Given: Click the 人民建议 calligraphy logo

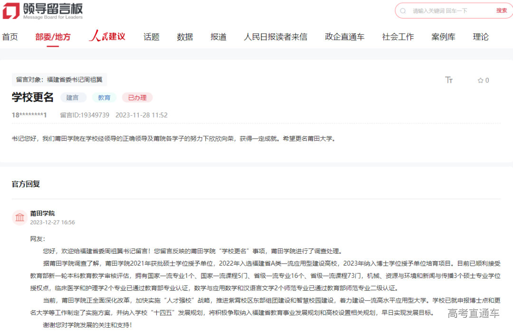Looking at the screenshot, I should (x=105, y=36).
